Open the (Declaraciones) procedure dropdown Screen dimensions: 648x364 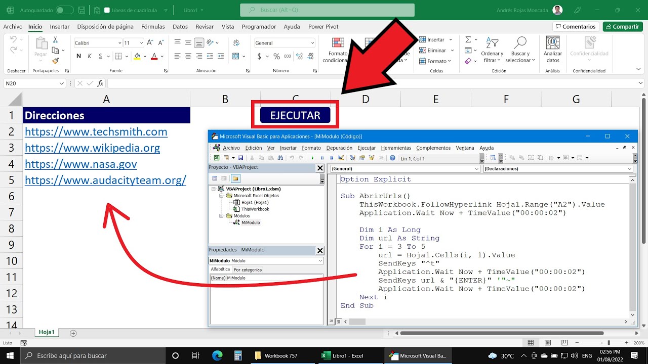coord(630,168)
